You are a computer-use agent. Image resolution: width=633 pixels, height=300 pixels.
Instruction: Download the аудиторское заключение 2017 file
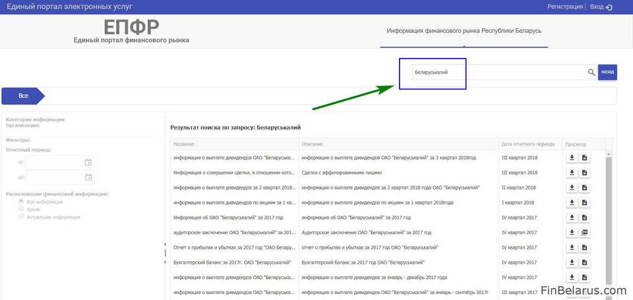[x=572, y=232]
